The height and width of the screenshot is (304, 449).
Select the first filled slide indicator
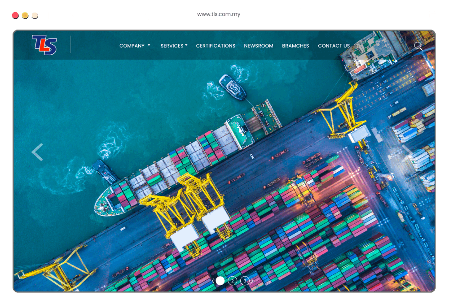220,281
